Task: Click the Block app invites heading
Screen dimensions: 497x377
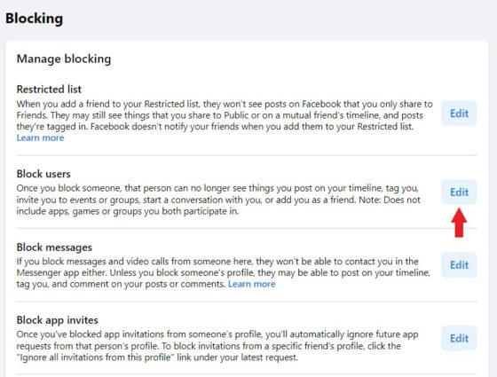Action: pyautogui.click(x=57, y=320)
